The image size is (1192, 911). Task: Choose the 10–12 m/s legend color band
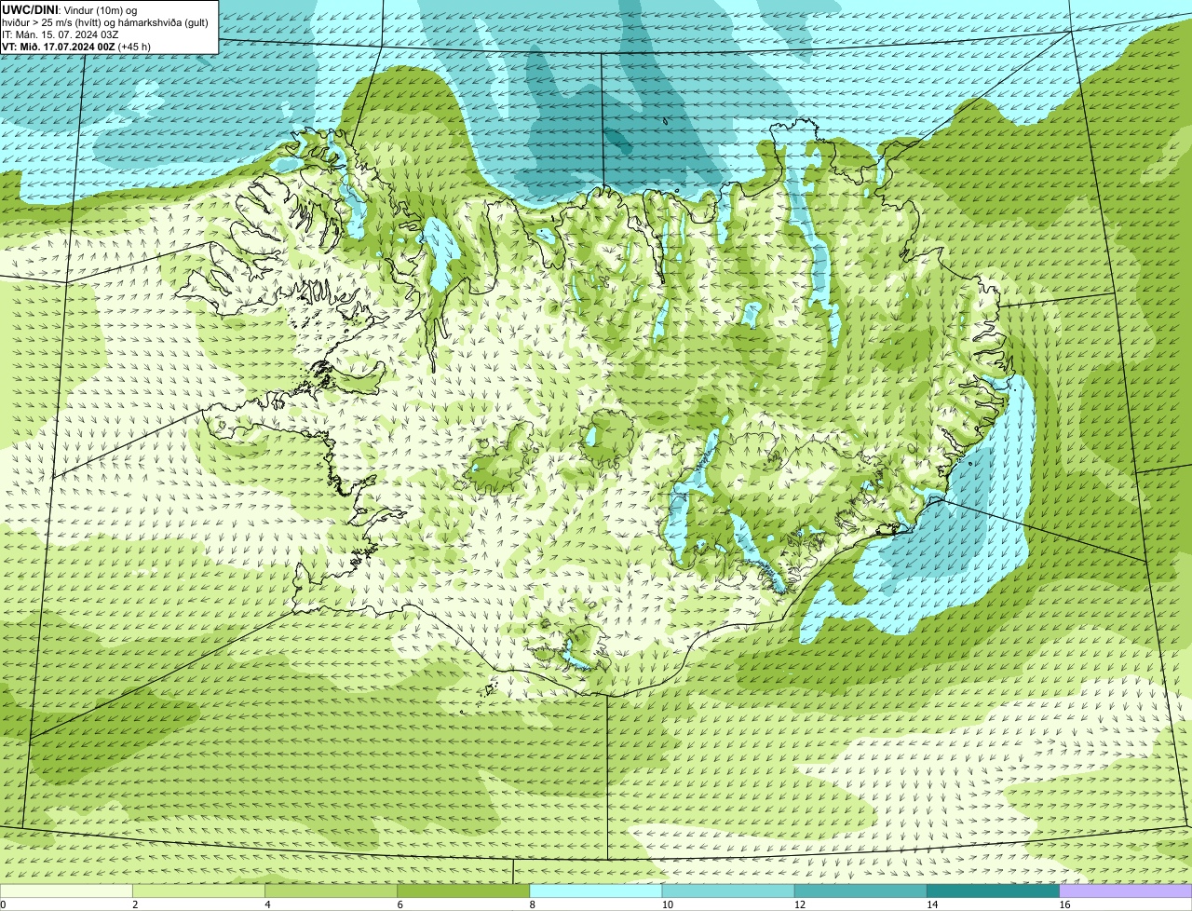pyautogui.click(x=728, y=891)
